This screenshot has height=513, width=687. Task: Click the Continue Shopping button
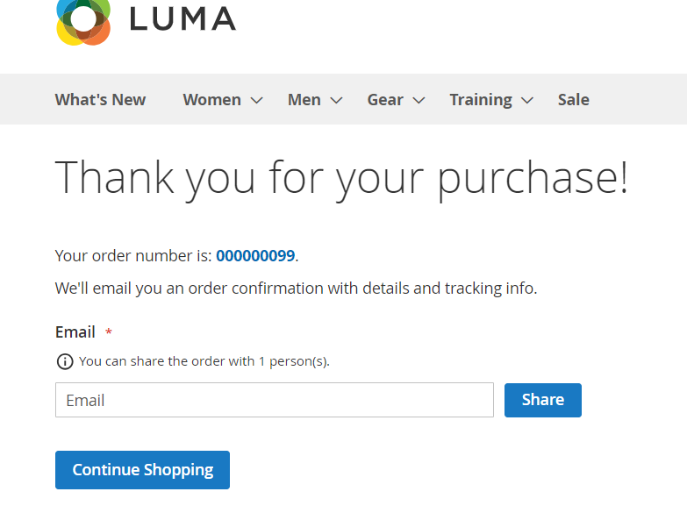click(x=142, y=470)
